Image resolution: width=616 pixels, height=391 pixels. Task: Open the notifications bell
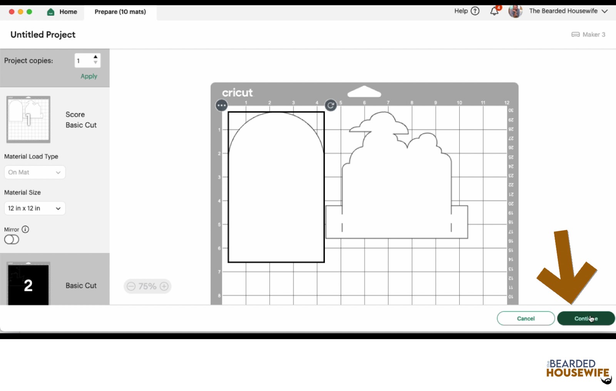494,11
